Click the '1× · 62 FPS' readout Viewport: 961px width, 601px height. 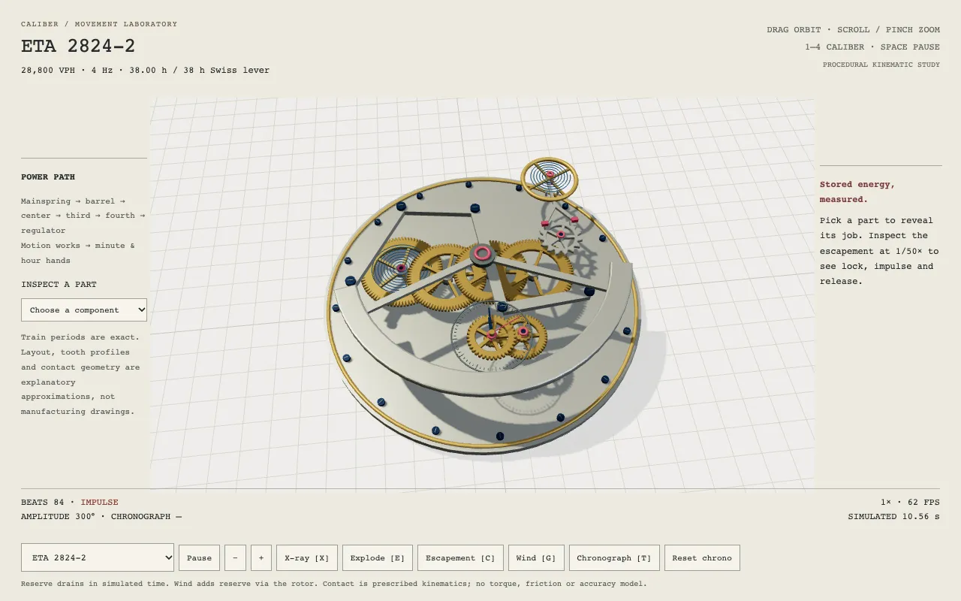pos(911,502)
